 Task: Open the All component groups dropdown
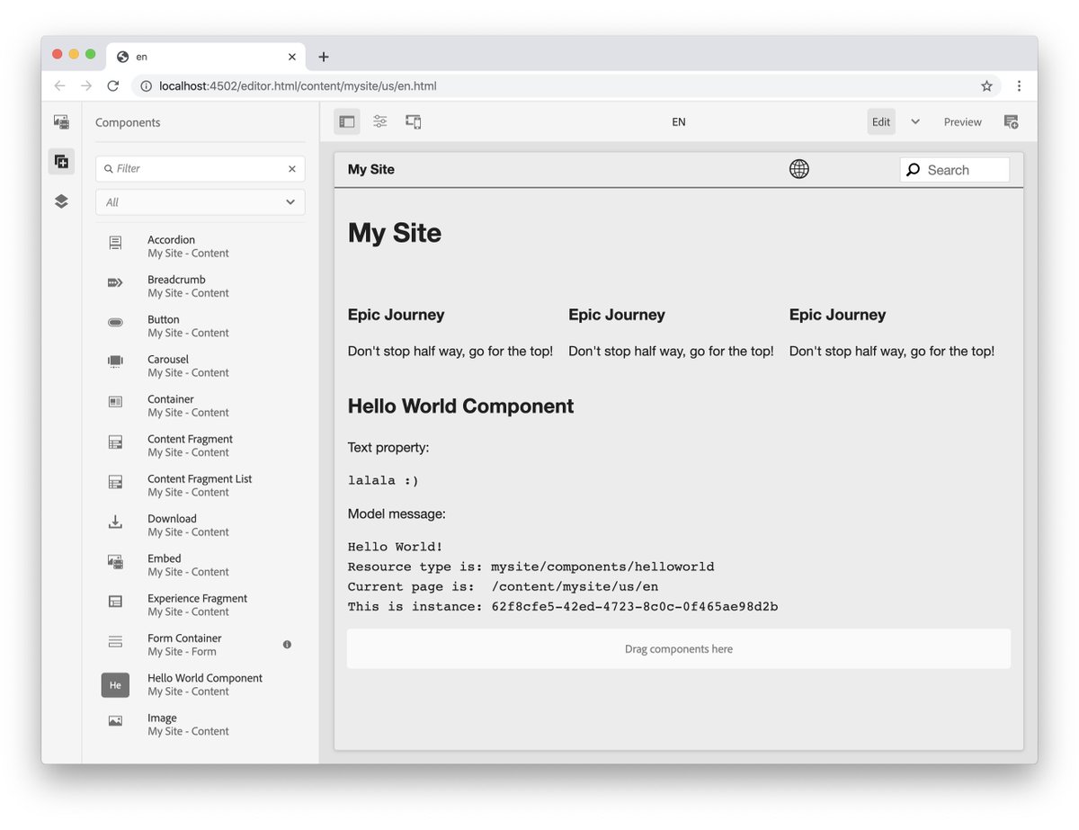[200, 202]
